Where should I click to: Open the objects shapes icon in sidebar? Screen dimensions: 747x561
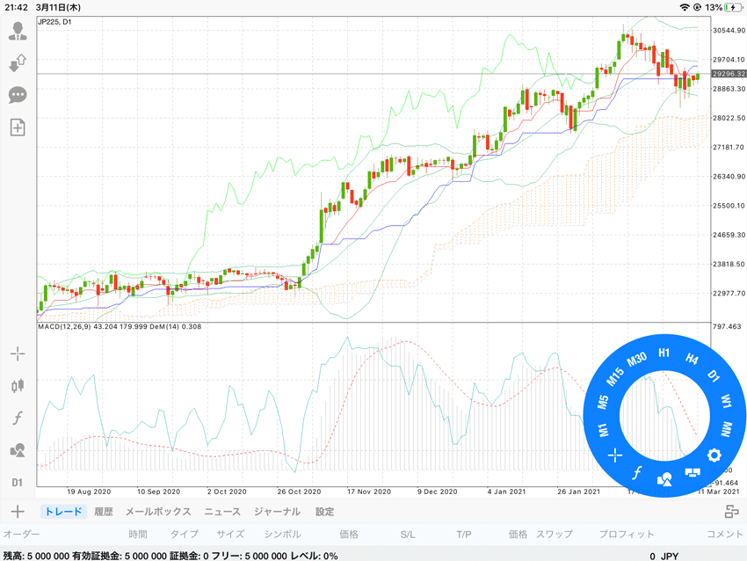[x=18, y=450]
